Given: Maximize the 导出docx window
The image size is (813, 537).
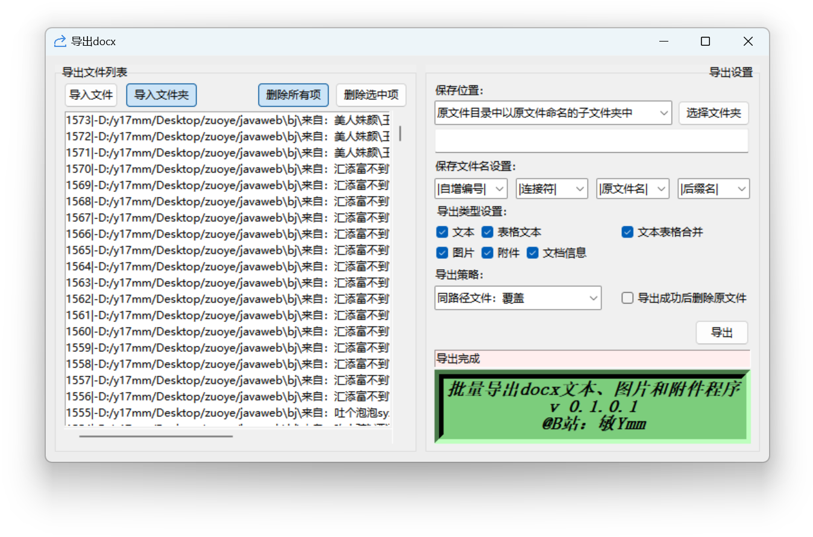Looking at the screenshot, I should pos(705,42).
